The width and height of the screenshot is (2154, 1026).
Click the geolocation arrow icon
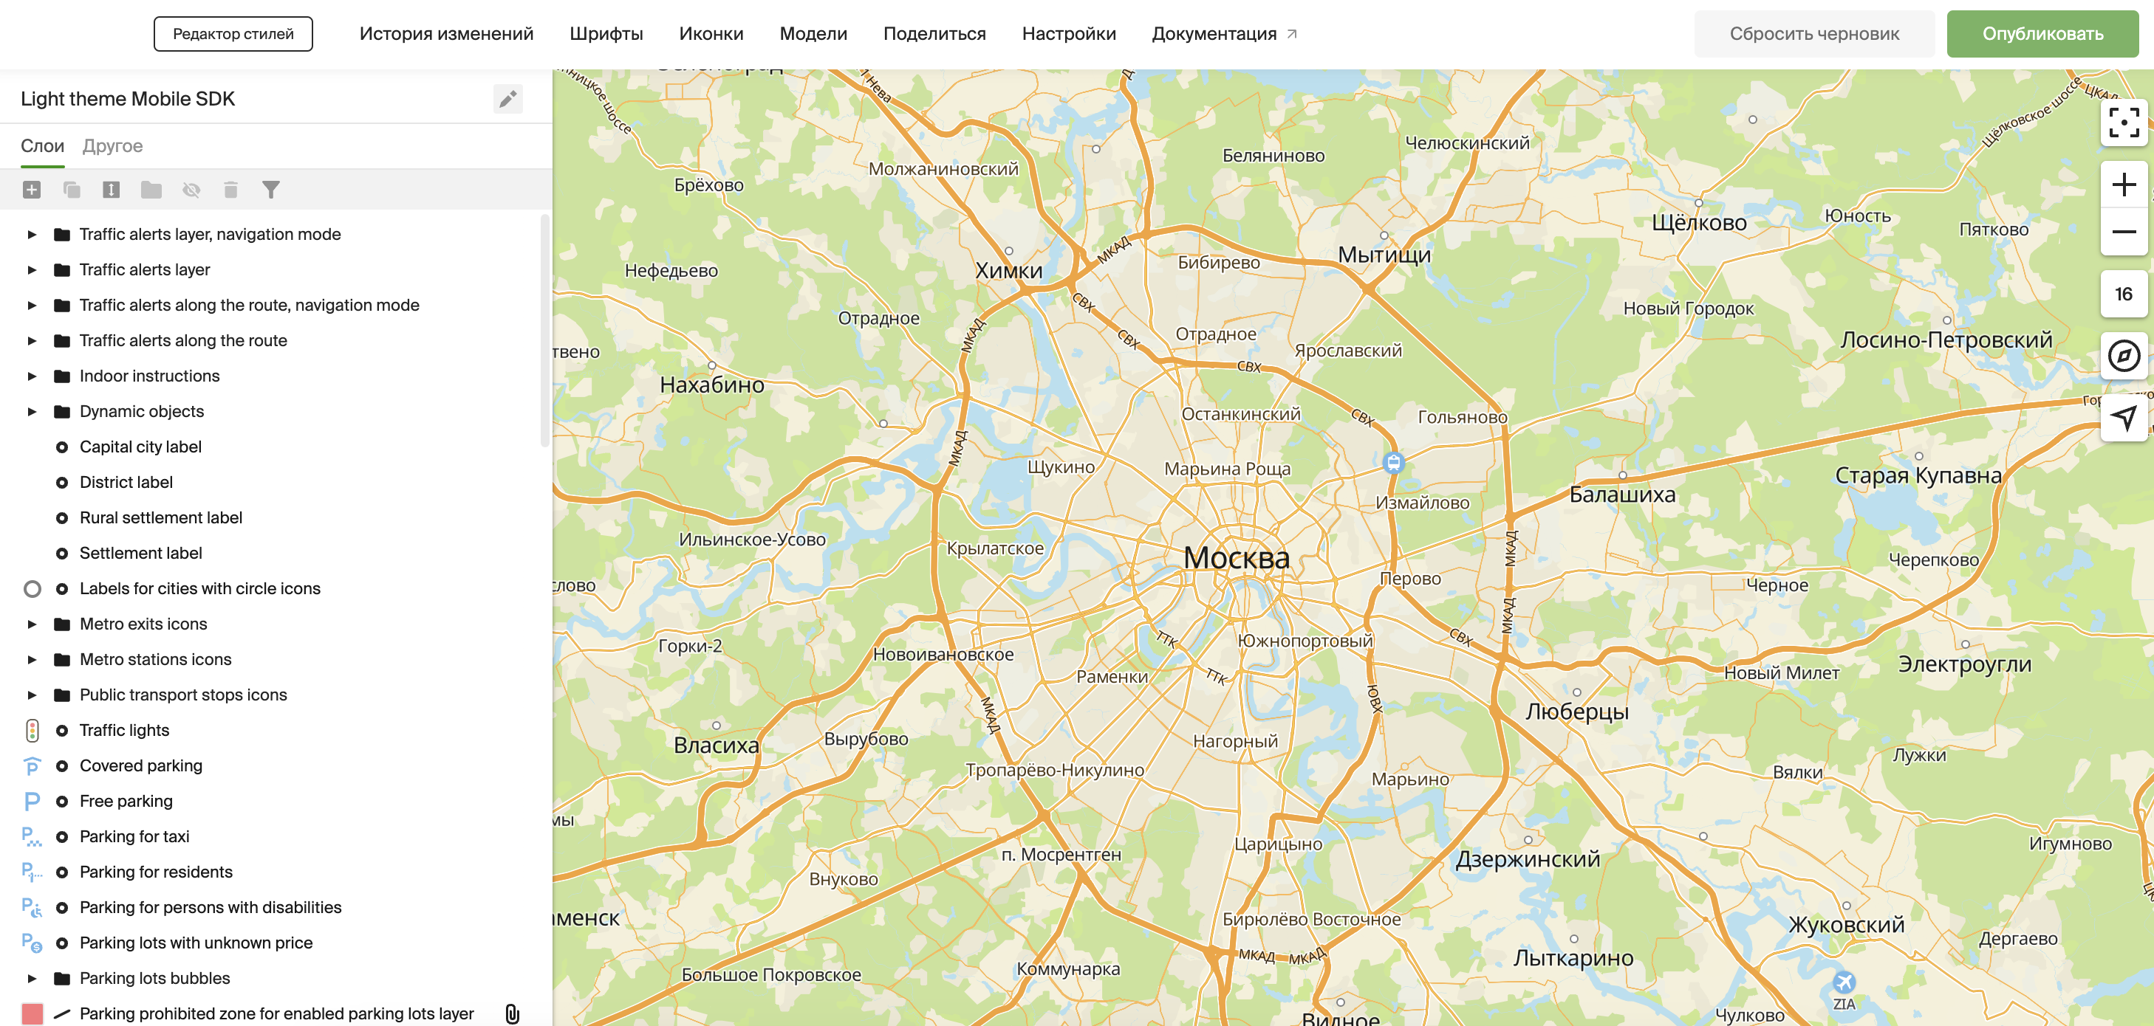2123,417
